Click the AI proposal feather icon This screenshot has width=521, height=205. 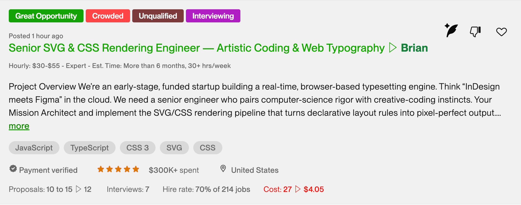click(451, 30)
